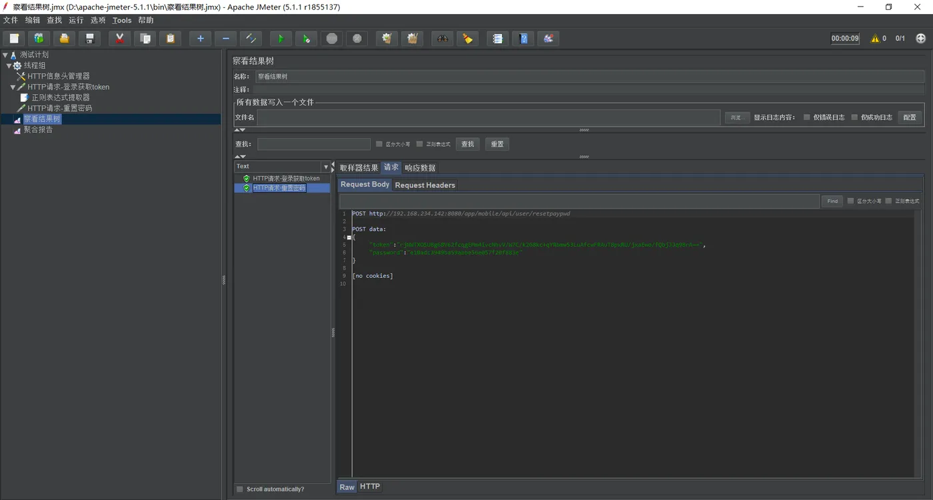
Task: Switch to the HTTP bottom tab
Action: click(370, 487)
